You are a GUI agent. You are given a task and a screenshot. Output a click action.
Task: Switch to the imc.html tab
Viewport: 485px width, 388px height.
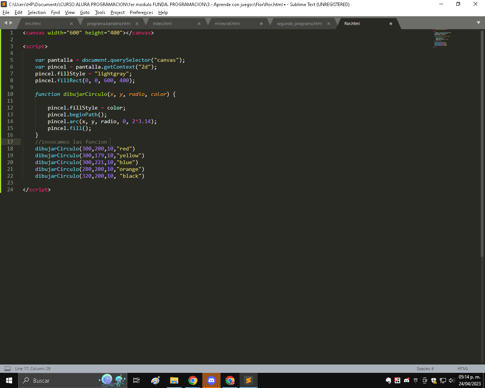[33, 23]
